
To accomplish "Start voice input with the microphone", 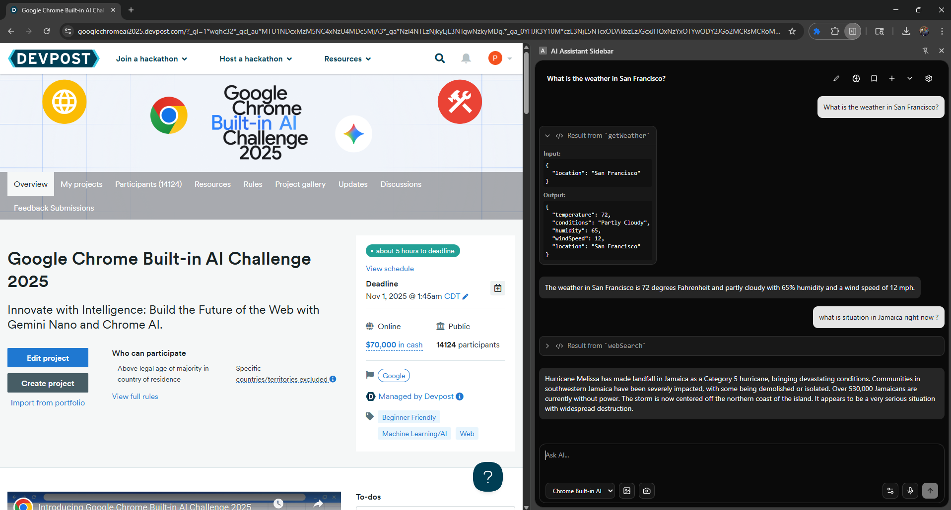I will click(x=910, y=491).
